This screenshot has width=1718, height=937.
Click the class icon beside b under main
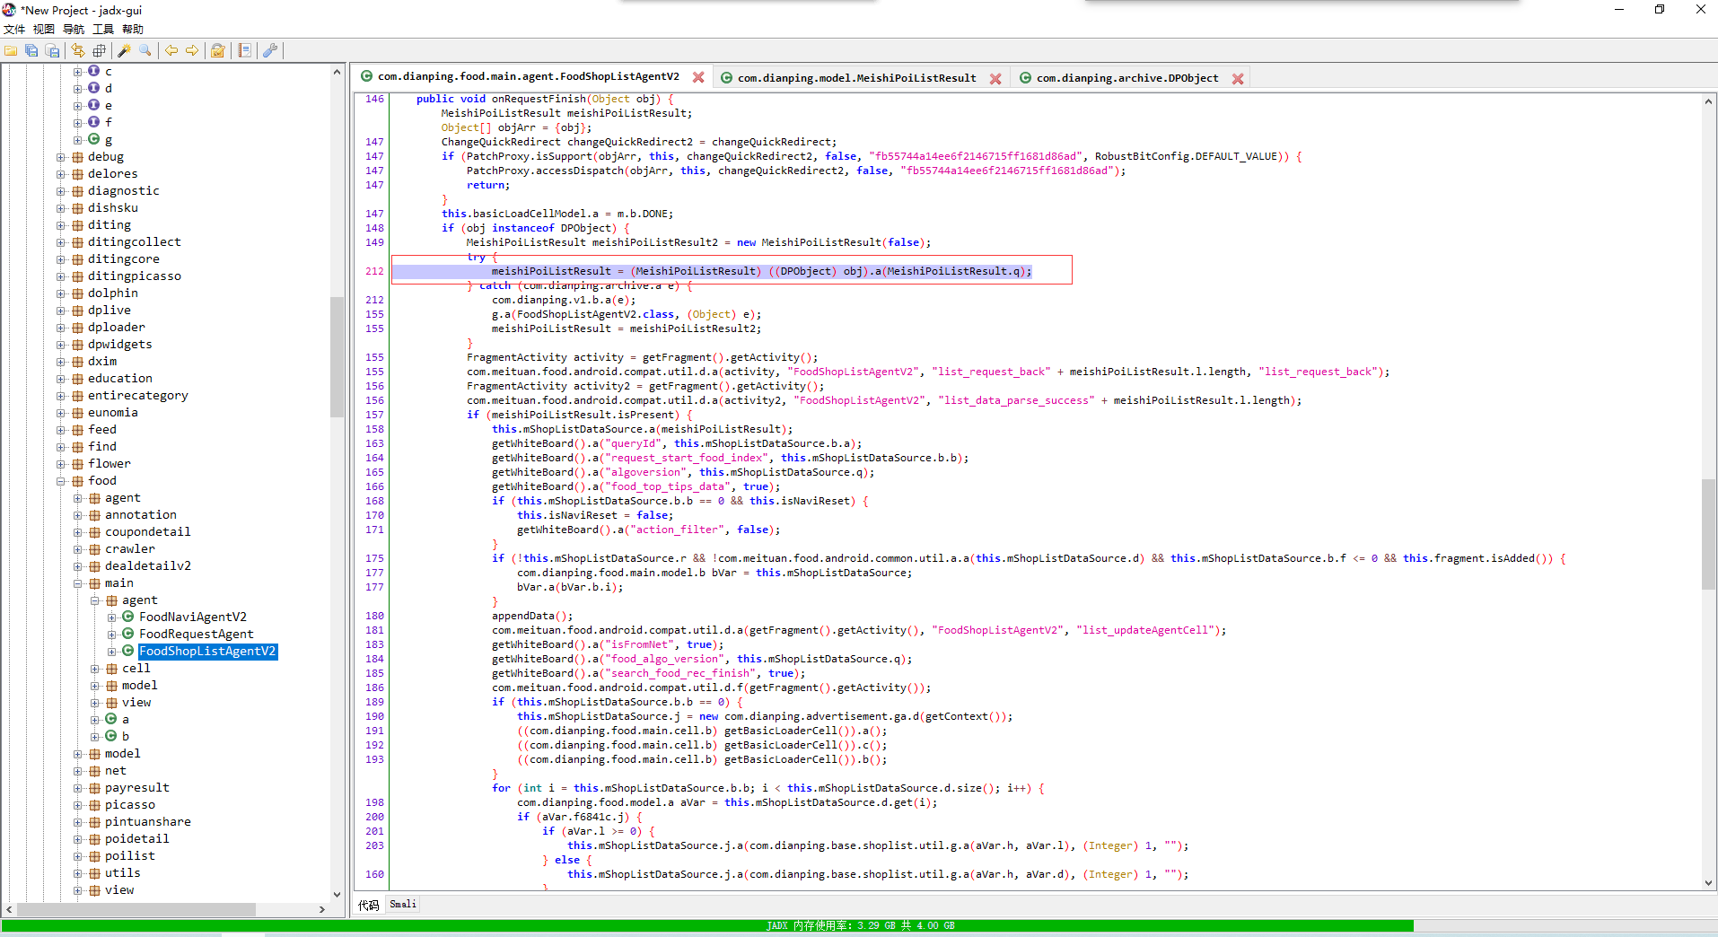point(111,736)
